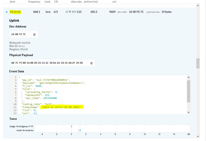Click the time column header
The height and width of the screenshot is (141, 206).
[12, 2]
